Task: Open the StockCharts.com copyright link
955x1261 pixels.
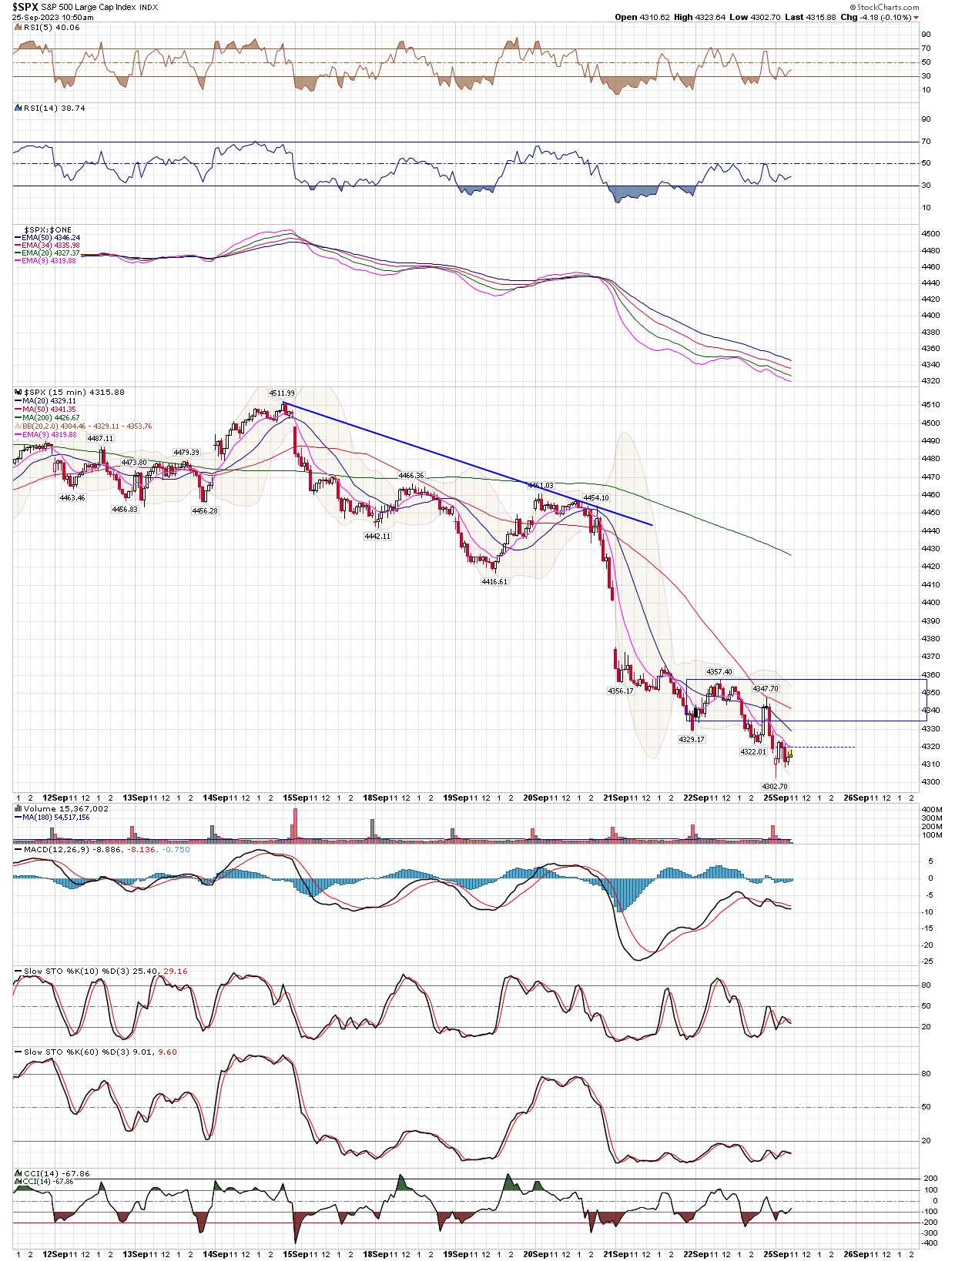Action: (x=884, y=7)
